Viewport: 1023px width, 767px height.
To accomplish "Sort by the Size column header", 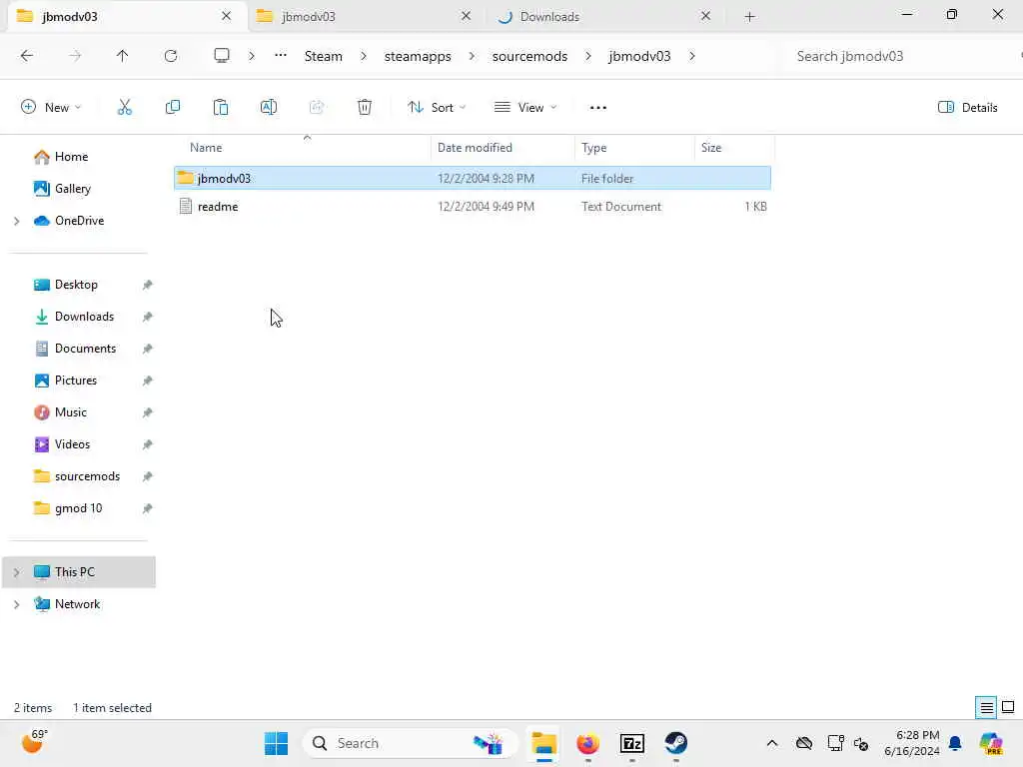I will point(711,148).
